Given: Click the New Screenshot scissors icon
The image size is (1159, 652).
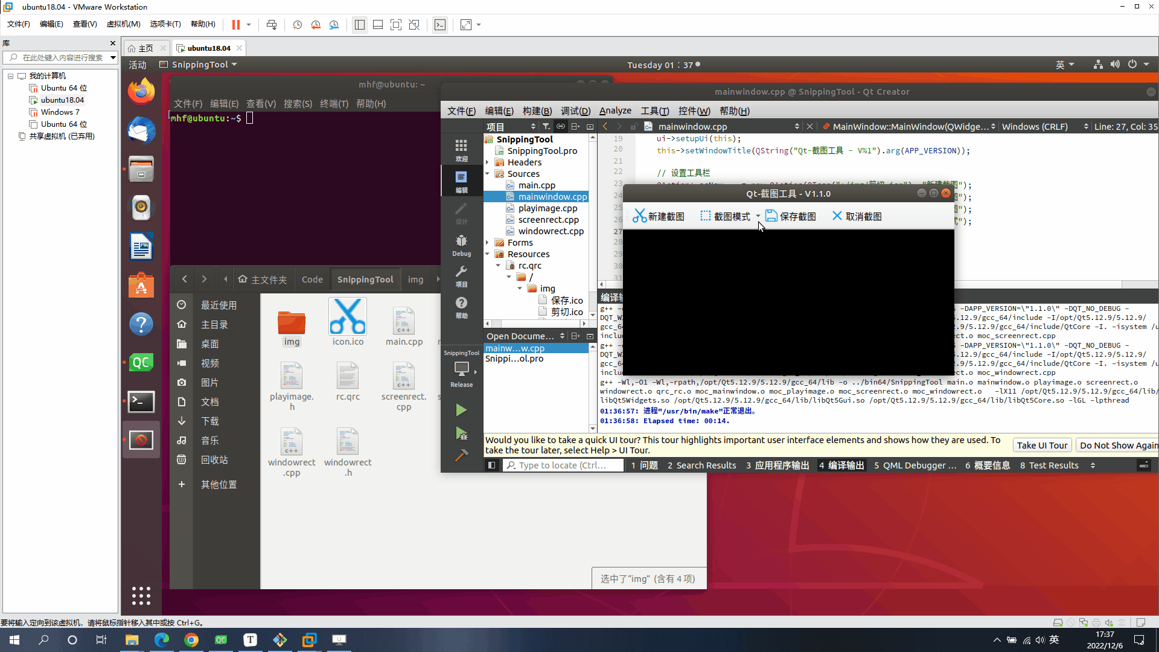Looking at the screenshot, I should coord(639,216).
